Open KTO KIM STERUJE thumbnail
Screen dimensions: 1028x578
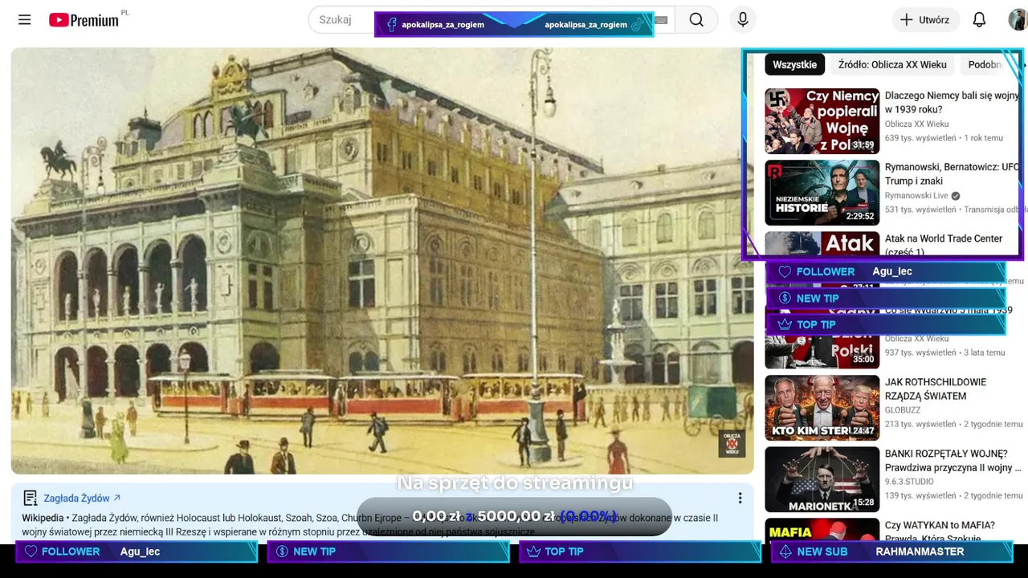[x=822, y=408]
